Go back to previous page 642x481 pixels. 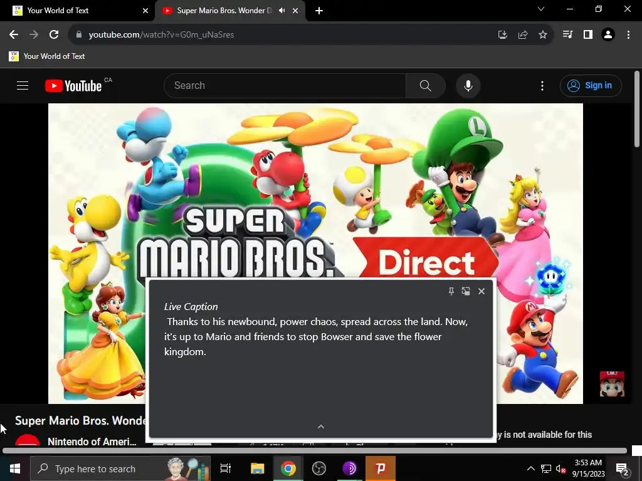[x=14, y=35]
